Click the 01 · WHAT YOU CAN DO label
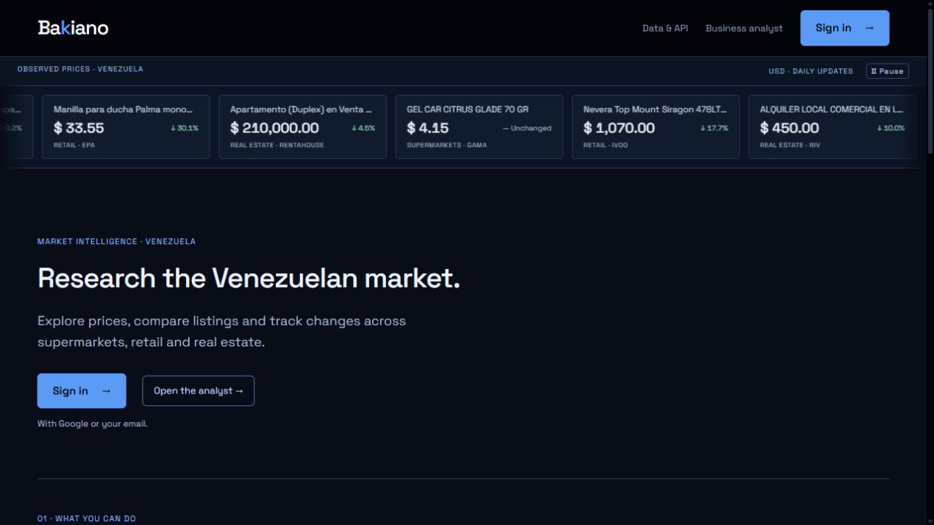Image resolution: width=934 pixels, height=525 pixels. pos(87,518)
